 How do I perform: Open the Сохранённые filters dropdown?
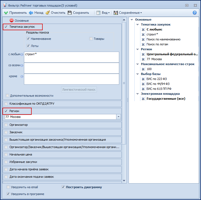(128, 13)
